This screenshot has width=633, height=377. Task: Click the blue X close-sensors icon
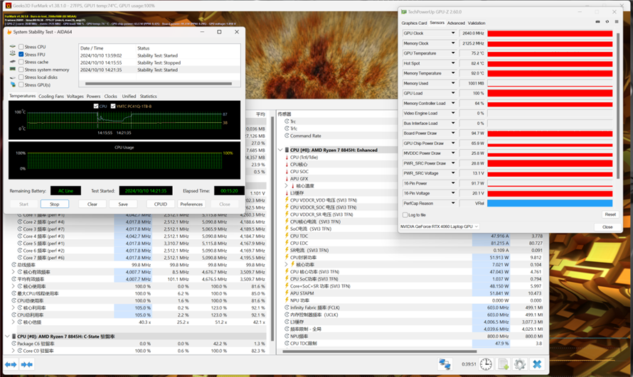[537, 364]
